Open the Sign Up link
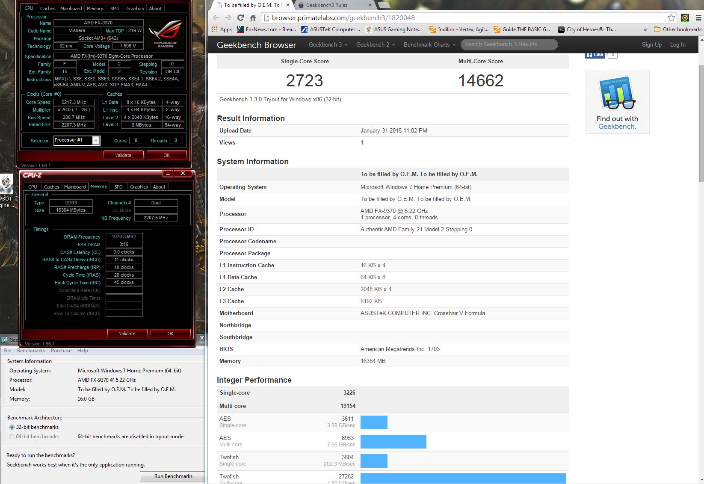 (x=651, y=44)
